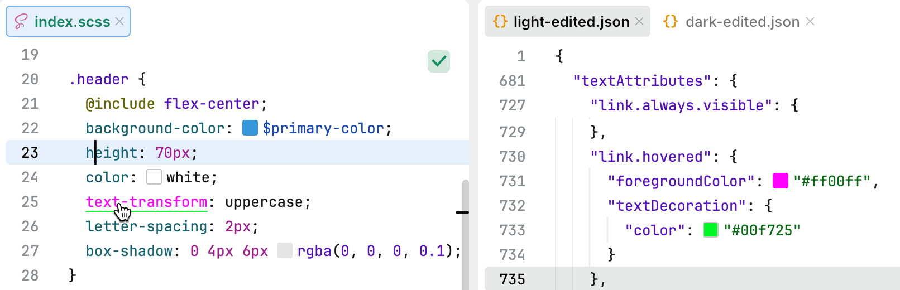Close the light-edited.json tab
This screenshot has height=290, width=900.
coord(639,21)
